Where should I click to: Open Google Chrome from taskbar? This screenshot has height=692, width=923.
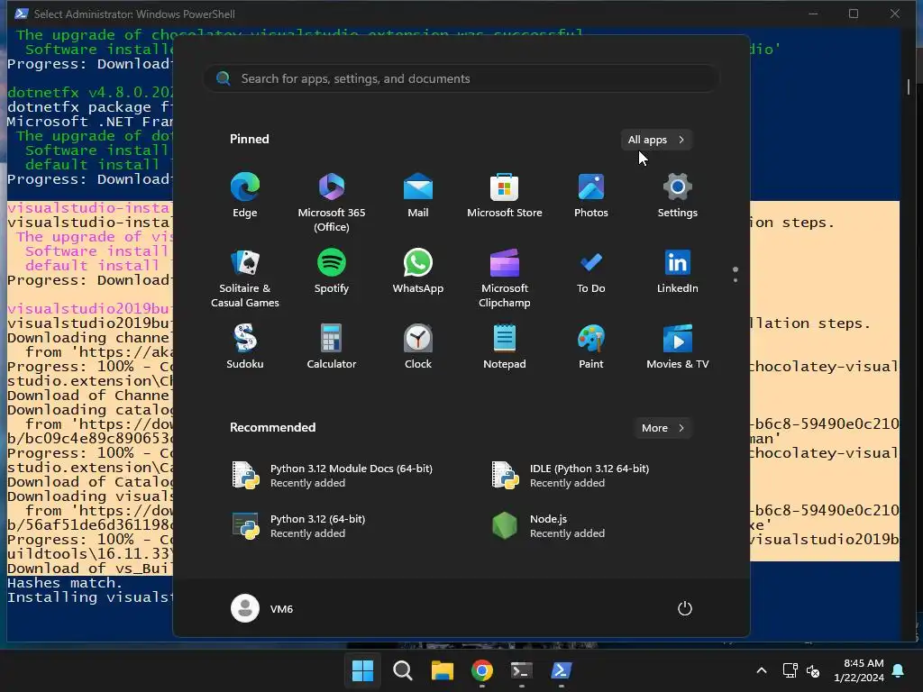tap(481, 670)
